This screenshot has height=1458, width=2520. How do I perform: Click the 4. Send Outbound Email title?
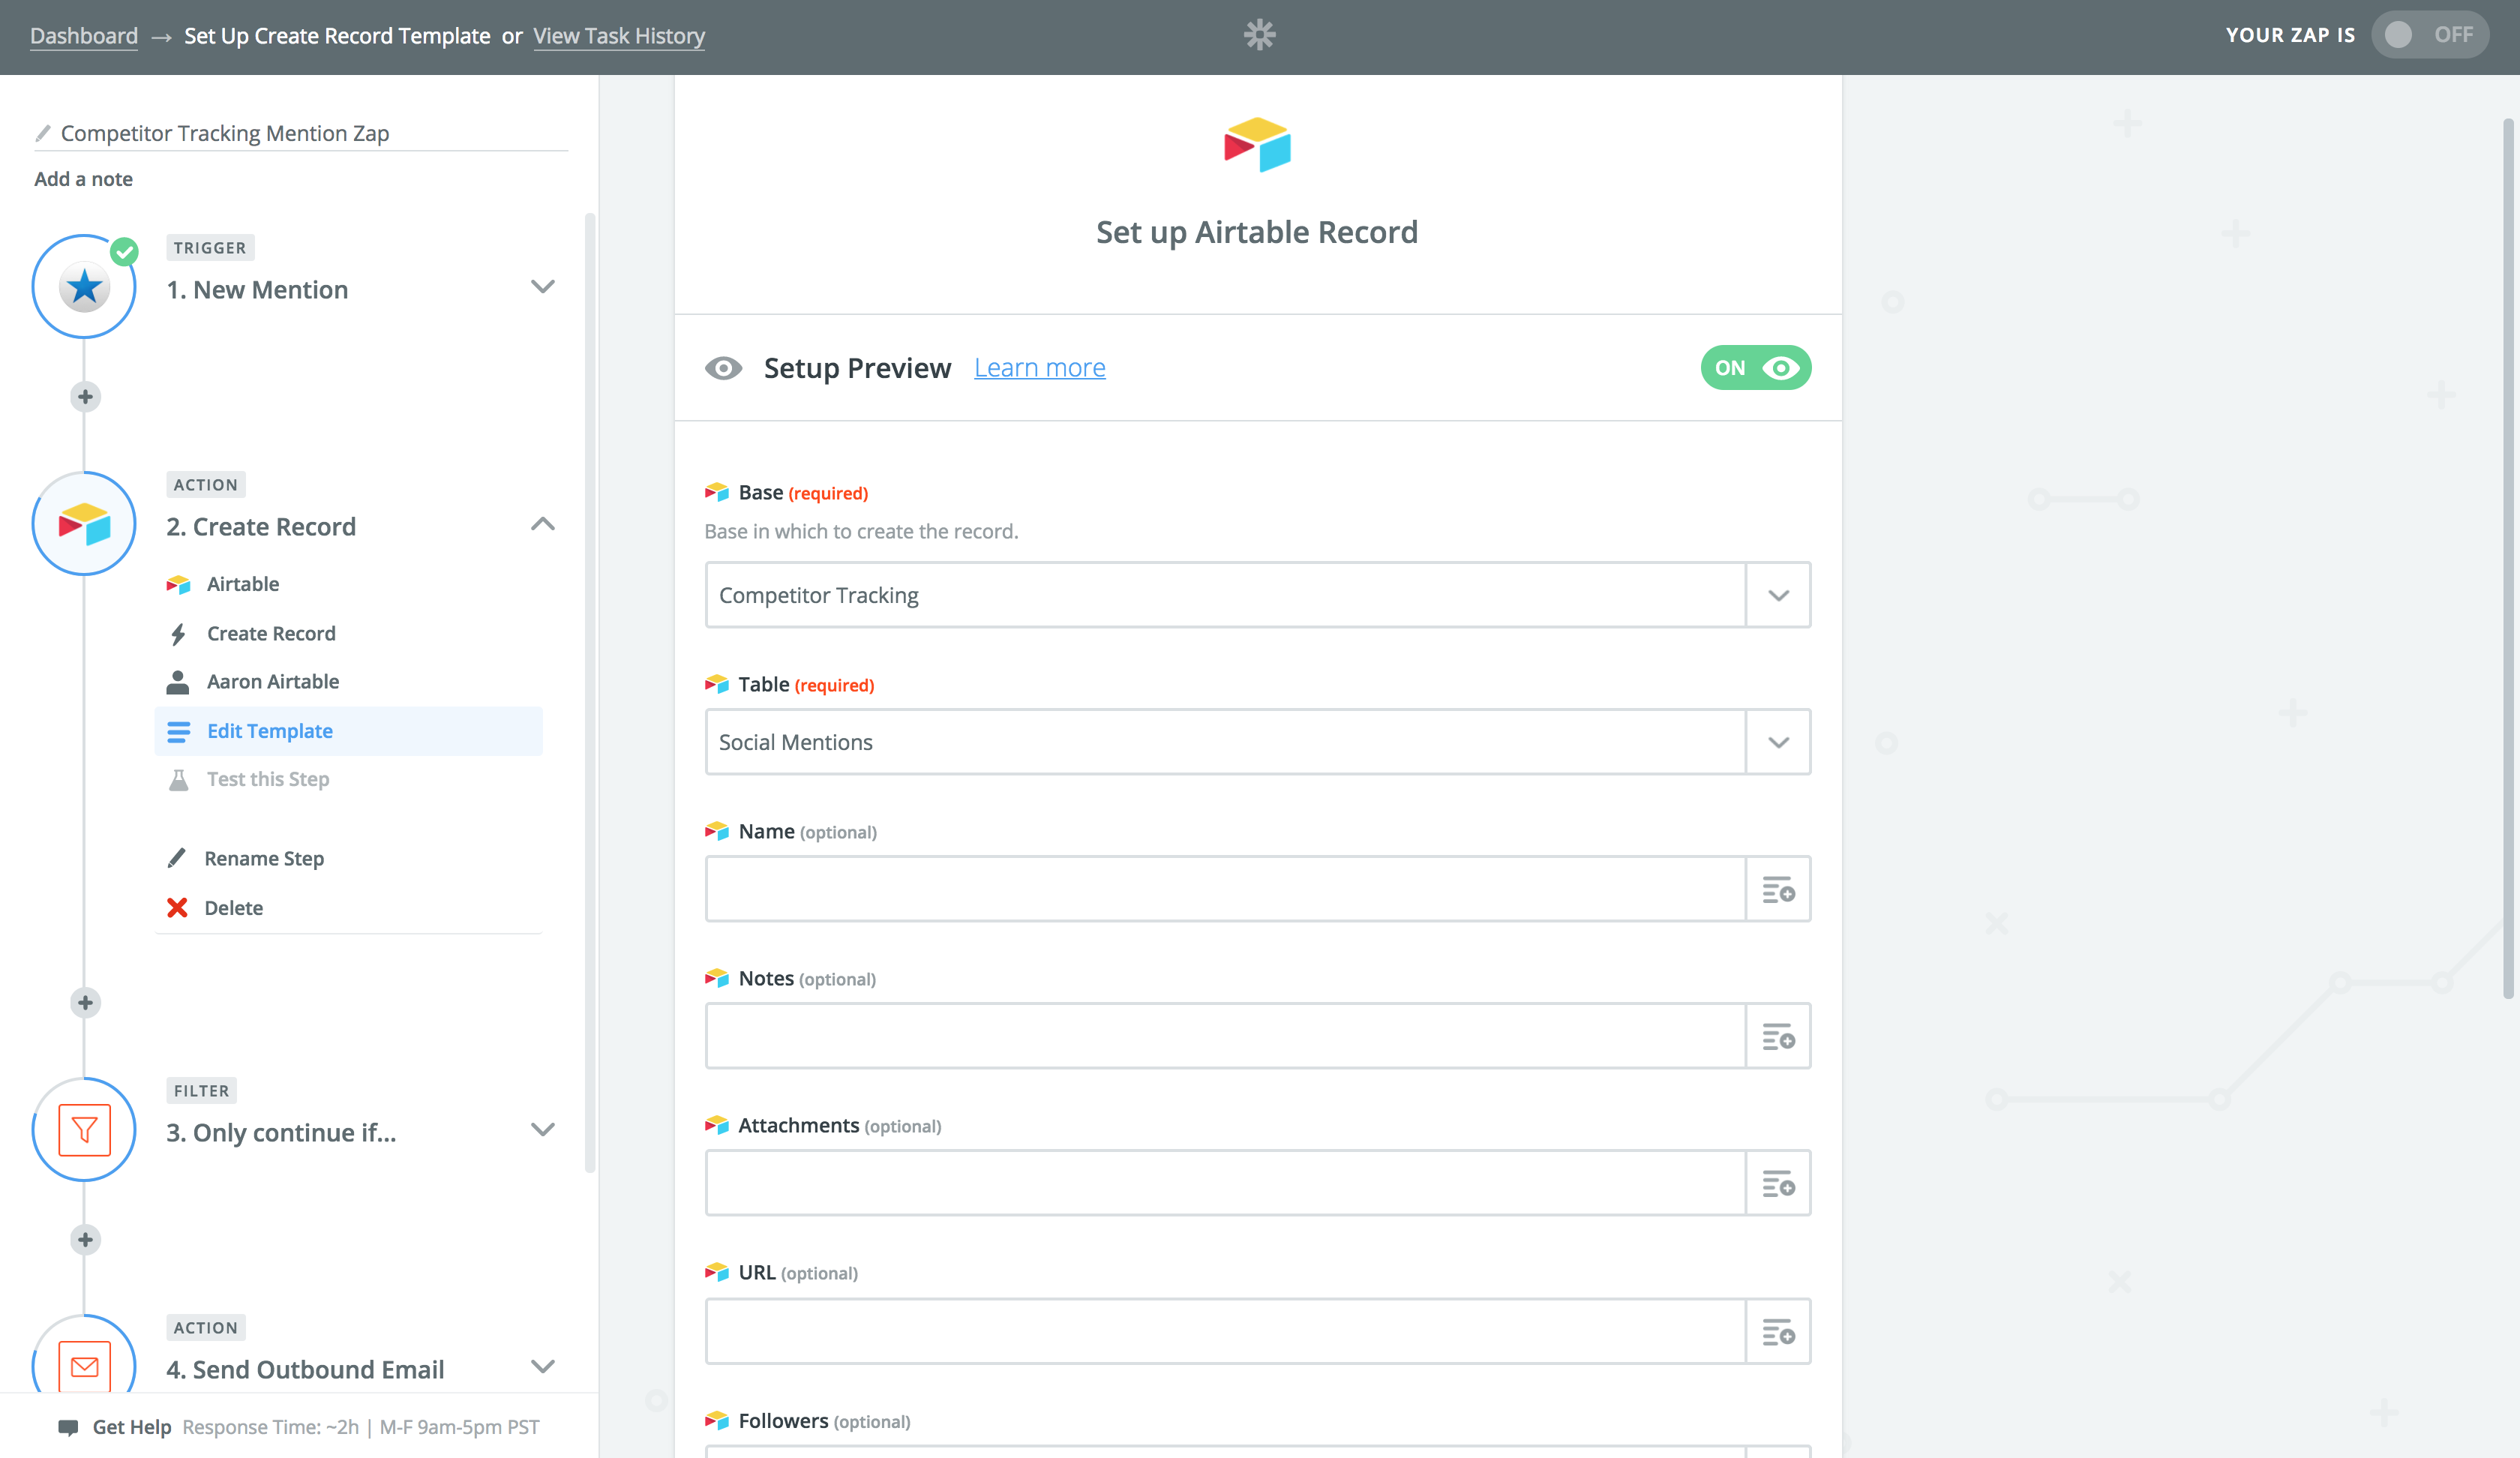pyautogui.click(x=305, y=1370)
